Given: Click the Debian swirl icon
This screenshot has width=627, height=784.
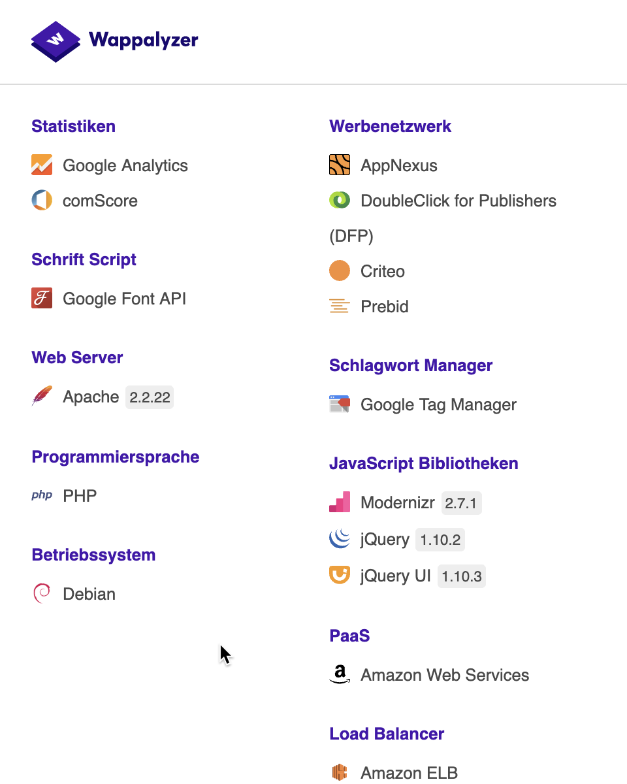Looking at the screenshot, I should [42, 594].
